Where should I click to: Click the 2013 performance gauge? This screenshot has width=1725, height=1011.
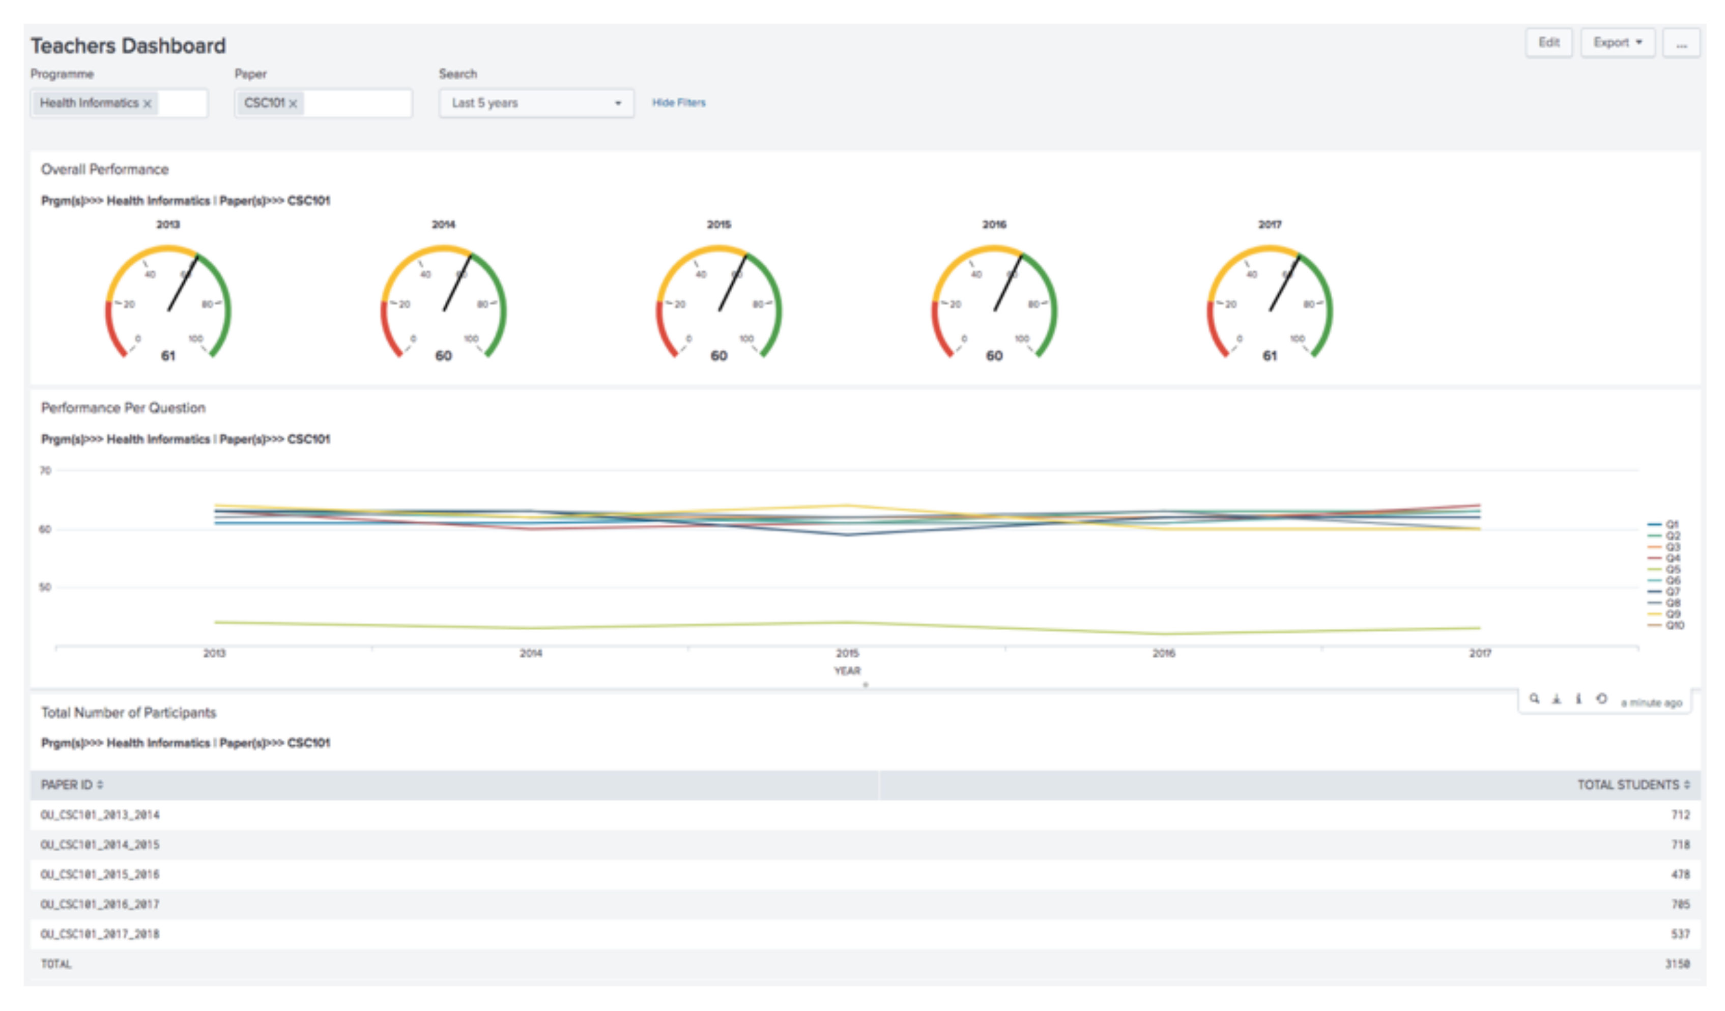click(168, 301)
